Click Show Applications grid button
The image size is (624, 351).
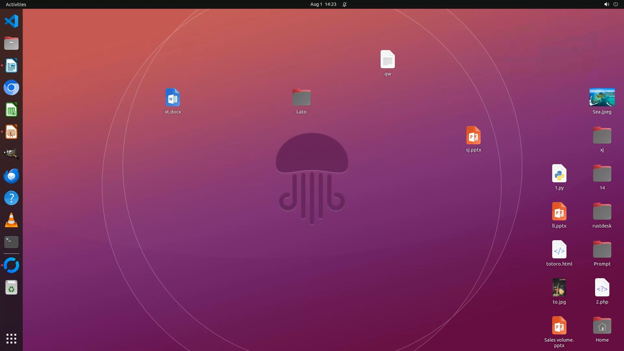11,339
